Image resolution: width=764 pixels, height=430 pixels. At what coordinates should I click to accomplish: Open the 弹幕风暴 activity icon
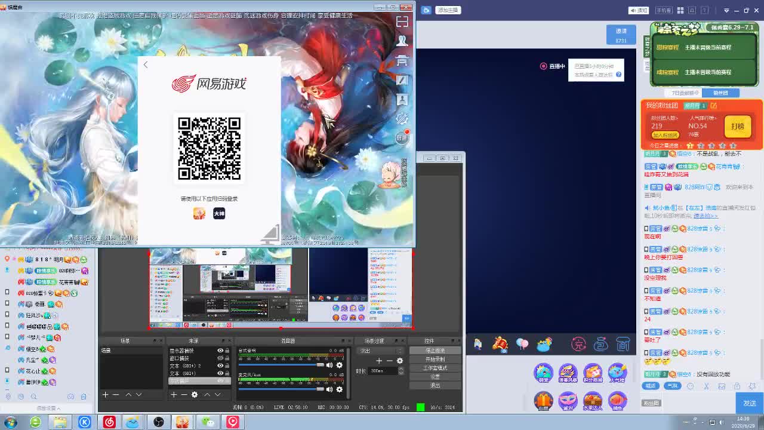[568, 374]
